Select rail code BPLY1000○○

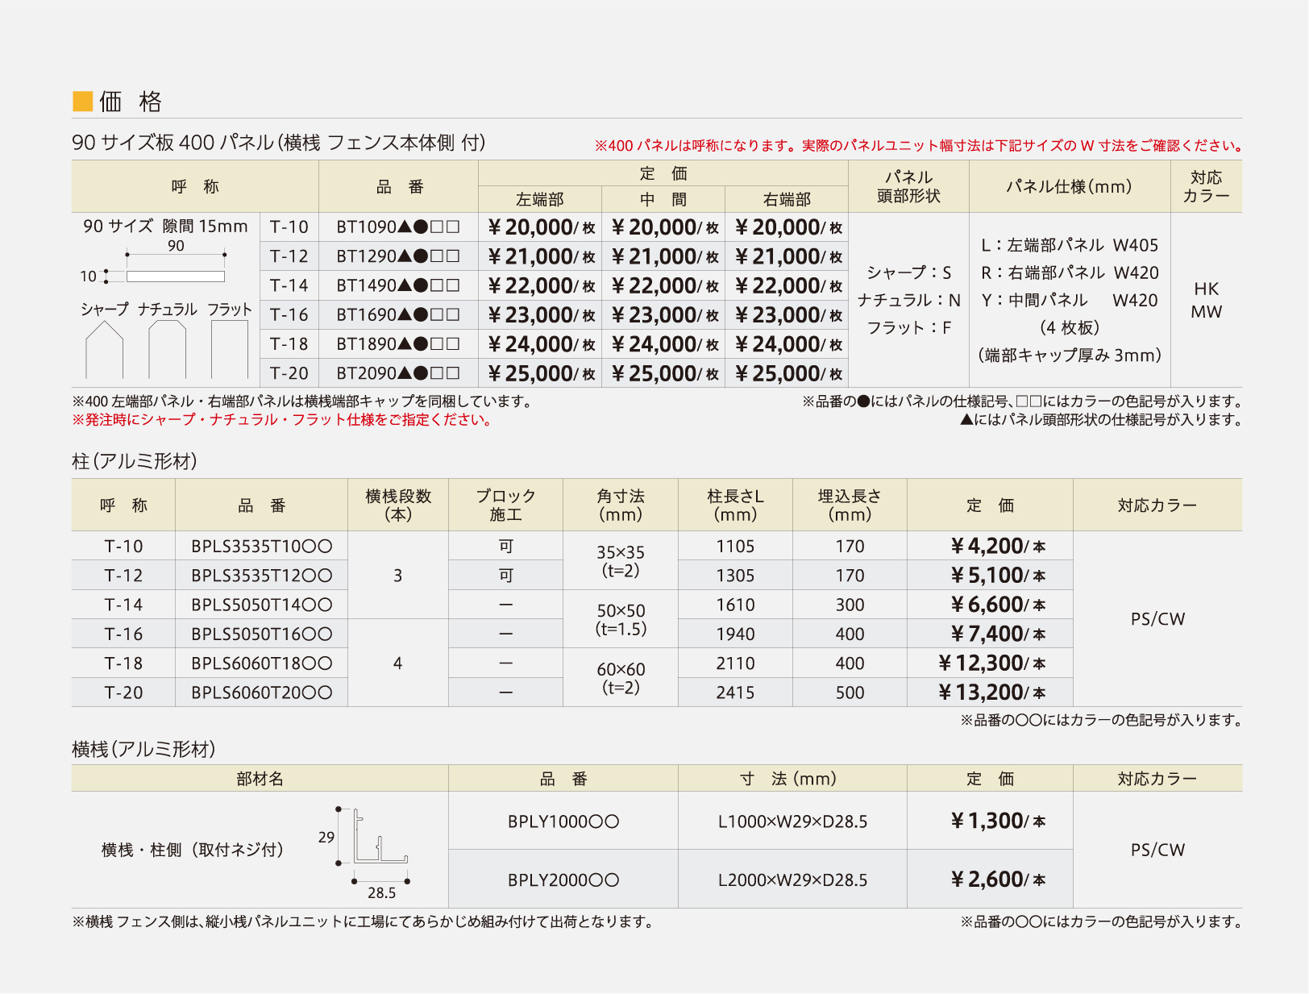[563, 821]
